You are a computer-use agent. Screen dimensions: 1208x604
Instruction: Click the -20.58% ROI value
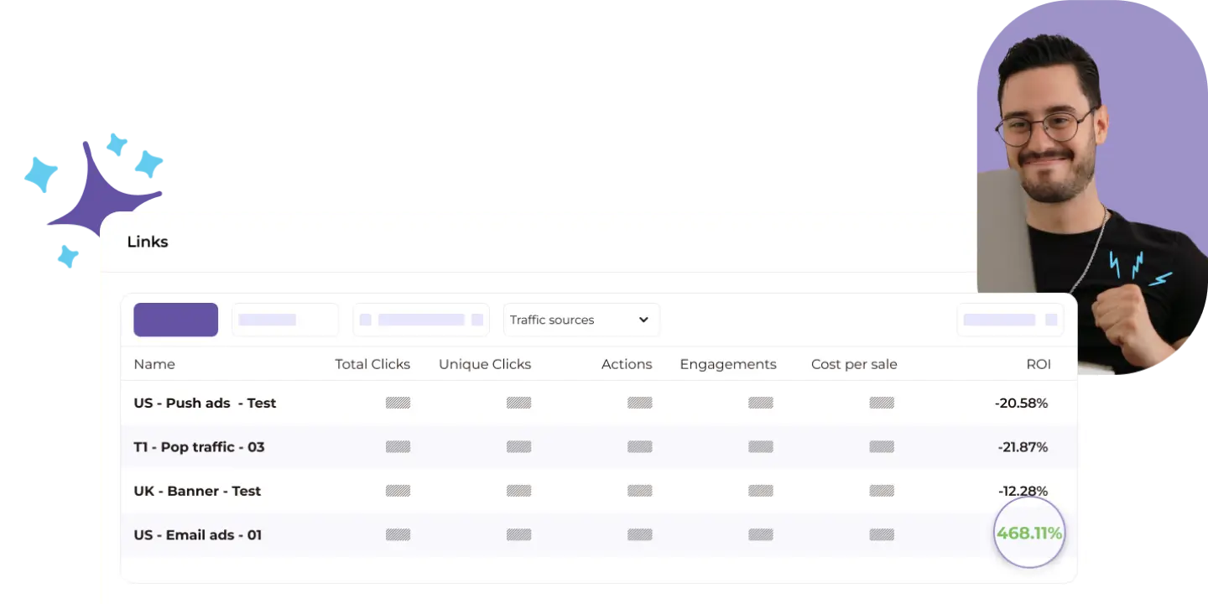[1021, 404]
